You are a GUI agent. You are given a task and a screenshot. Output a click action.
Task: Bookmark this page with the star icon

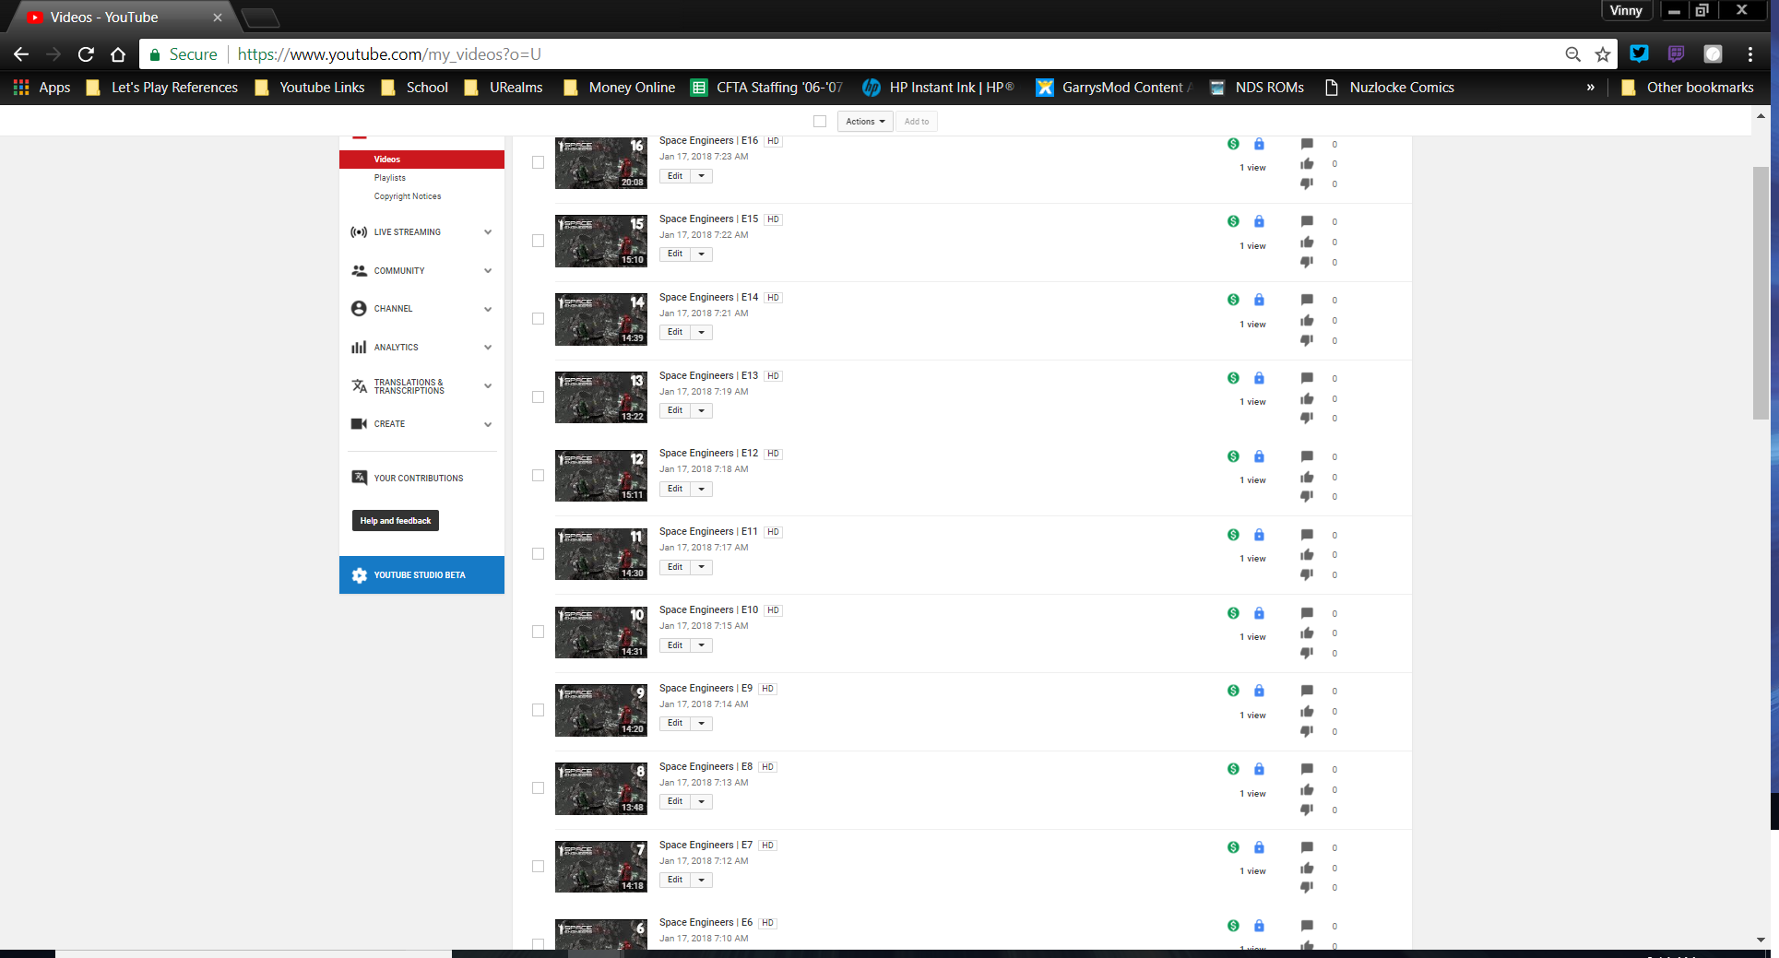[1603, 54]
